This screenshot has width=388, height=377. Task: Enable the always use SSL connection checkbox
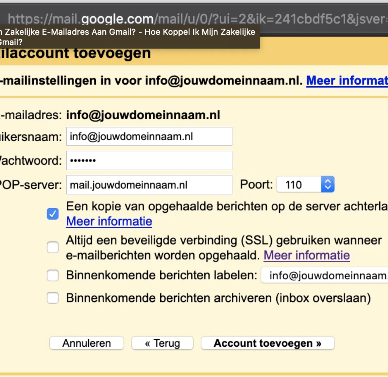point(53,248)
